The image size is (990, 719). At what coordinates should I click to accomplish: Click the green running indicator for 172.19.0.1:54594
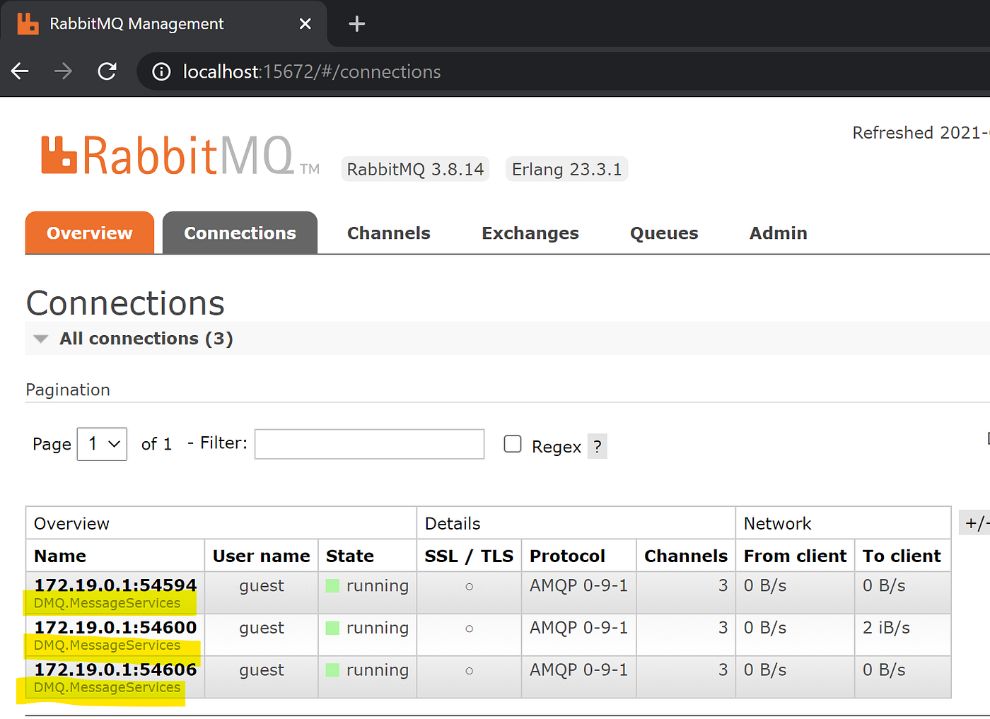click(x=332, y=585)
